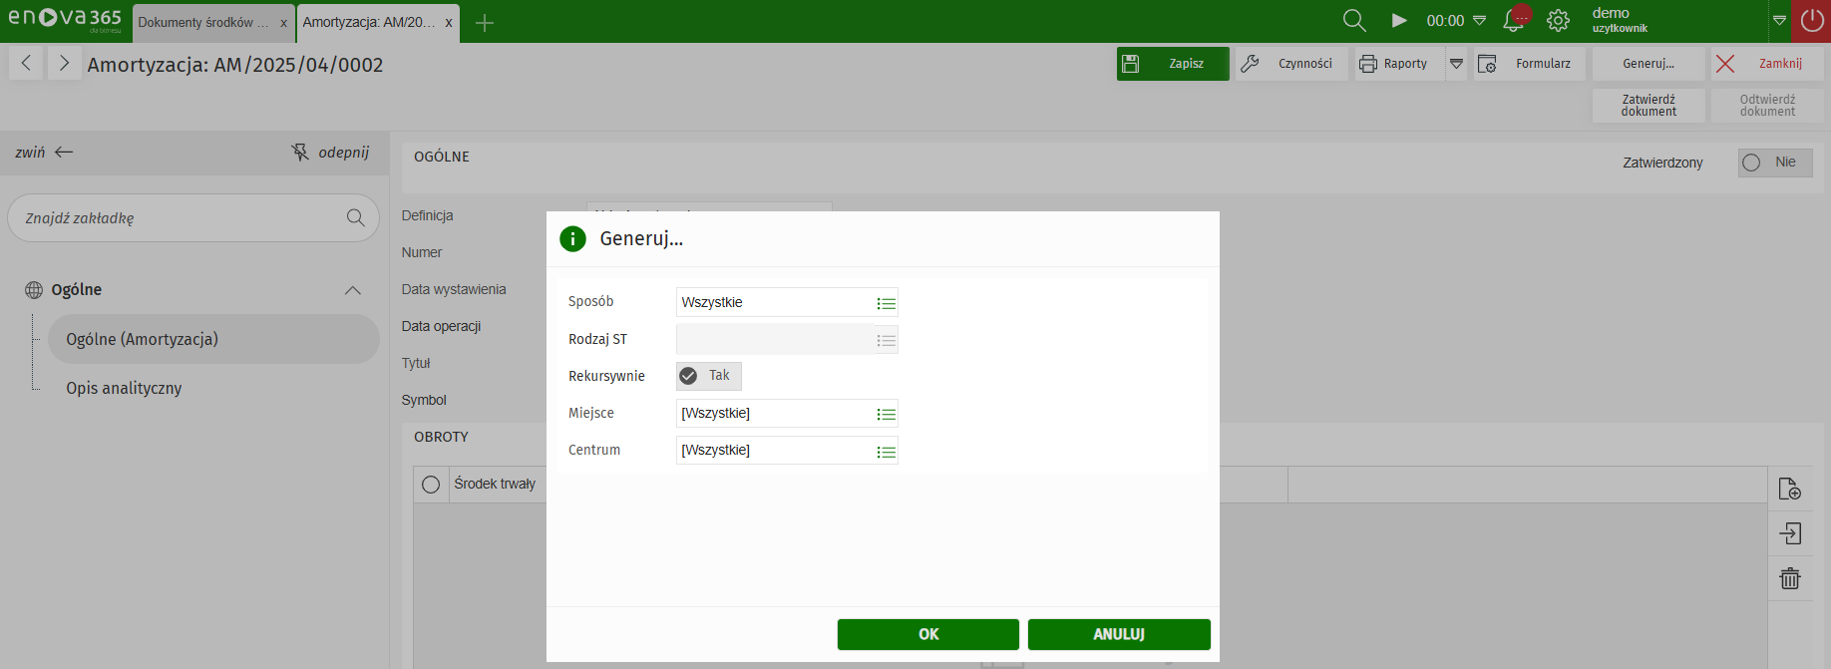The width and height of the screenshot is (1831, 669).
Task: Toggle the Zatwierdzony Nie switch
Action: [1774, 163]
